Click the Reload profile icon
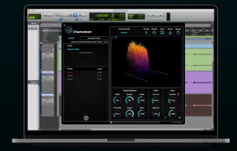Image resolution: width=237 pixels, height=151 pixels. (x=154, y=32)
